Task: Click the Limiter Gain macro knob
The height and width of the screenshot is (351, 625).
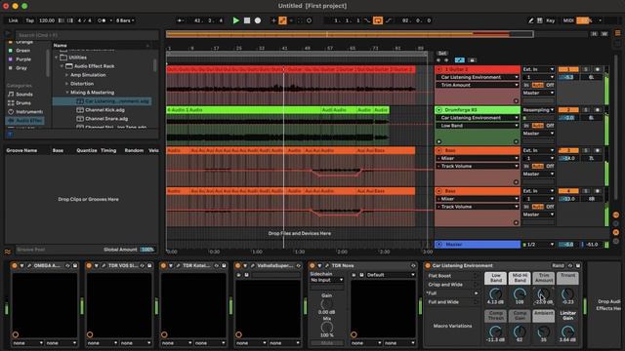Action: pyautogui.click(x=567, y=331)
